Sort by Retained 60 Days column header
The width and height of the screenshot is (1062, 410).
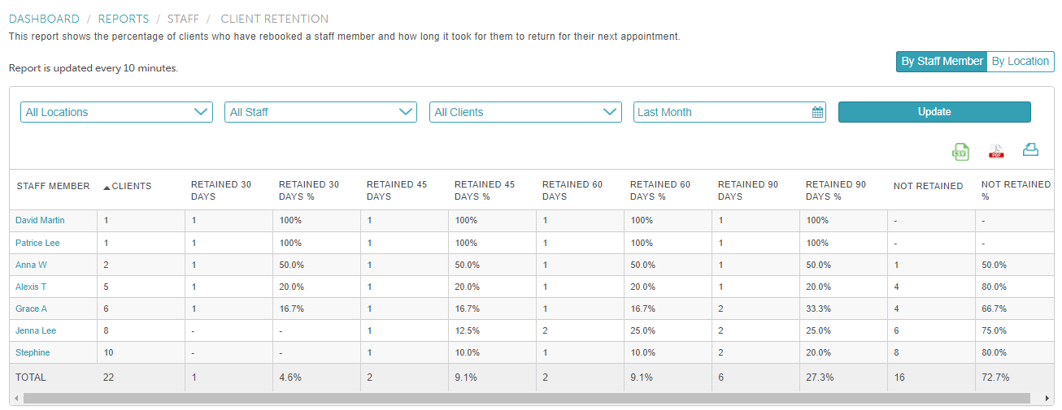point(572,190)
